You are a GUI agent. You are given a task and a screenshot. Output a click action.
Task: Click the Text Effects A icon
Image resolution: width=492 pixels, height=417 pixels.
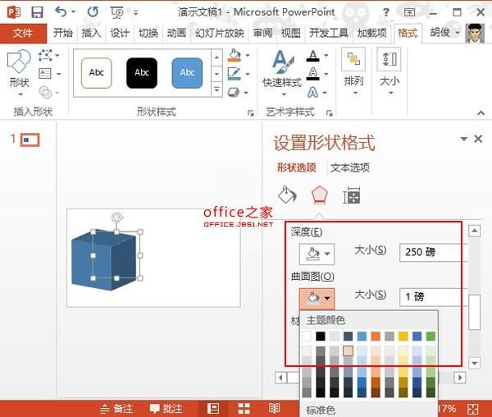point(312,92)
